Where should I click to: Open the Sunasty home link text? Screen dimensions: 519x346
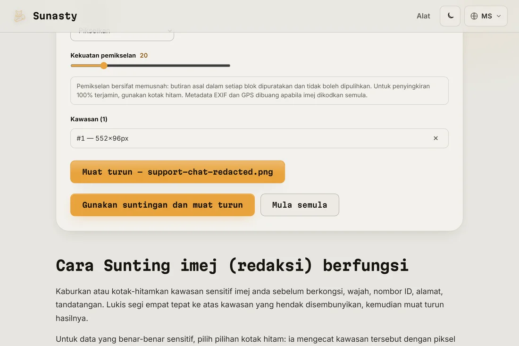(x=55, y=16)
